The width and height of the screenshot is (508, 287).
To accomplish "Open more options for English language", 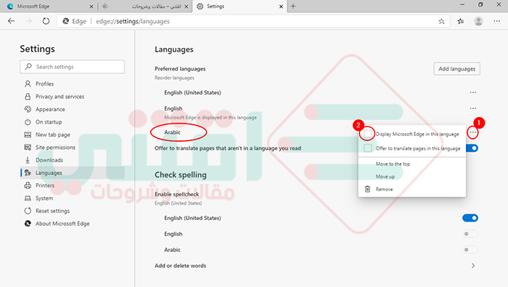I will coord(473,108).
